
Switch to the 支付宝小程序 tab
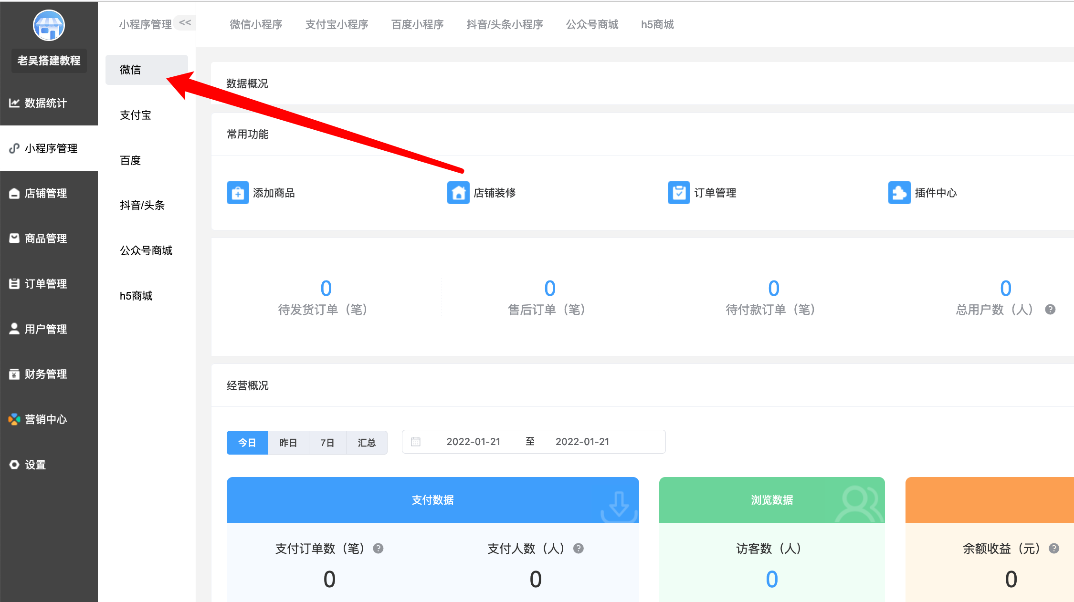[x=337, y=24]
